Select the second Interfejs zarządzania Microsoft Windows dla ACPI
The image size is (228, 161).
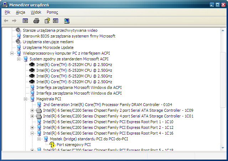pyautogui.click(x=79, y=93)
